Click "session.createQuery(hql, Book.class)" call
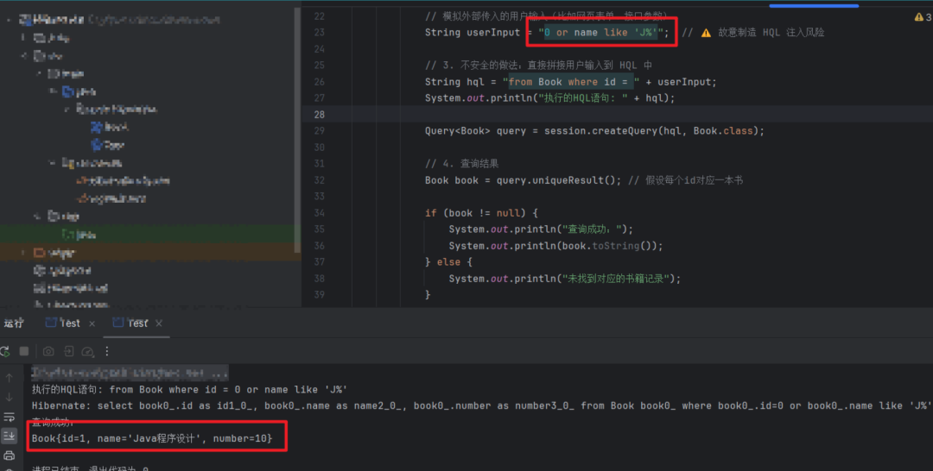Image resolution: width=933 pixels, height=471 pixels. pyautogui.click(x=651, y=131)
